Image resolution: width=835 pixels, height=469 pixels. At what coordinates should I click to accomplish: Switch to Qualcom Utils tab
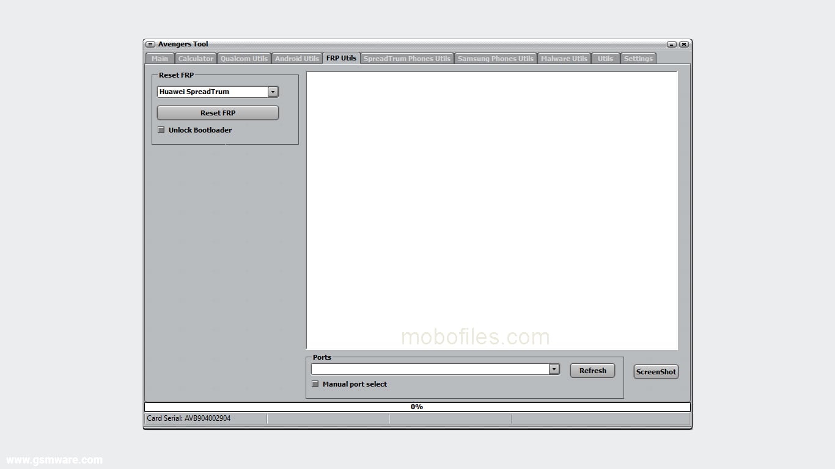coord(244,59)
